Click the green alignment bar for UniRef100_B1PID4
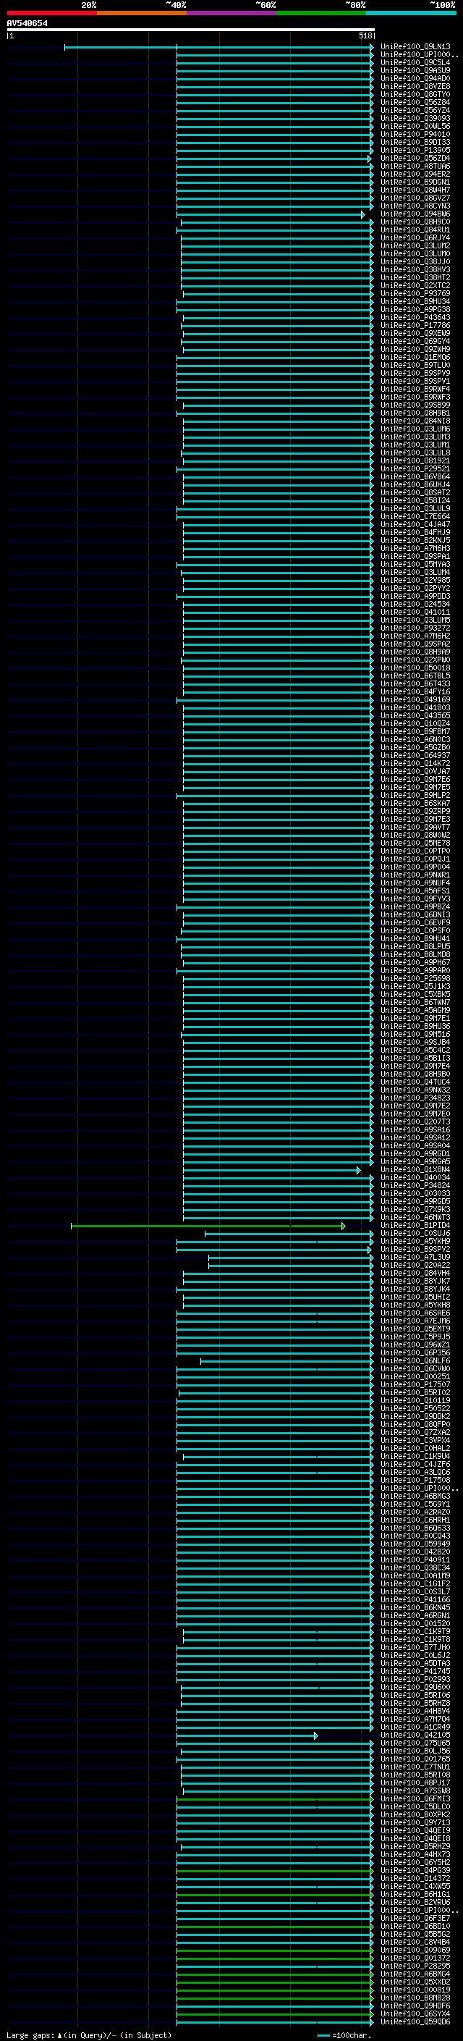The image size is (463, 2041). pos(208,1226)
